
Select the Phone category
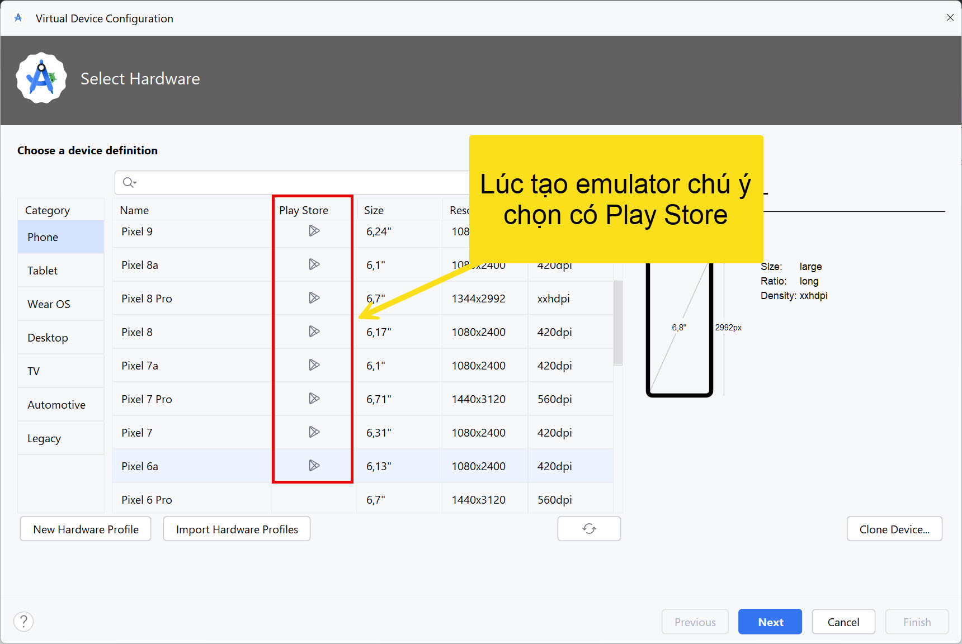(61, 237)
